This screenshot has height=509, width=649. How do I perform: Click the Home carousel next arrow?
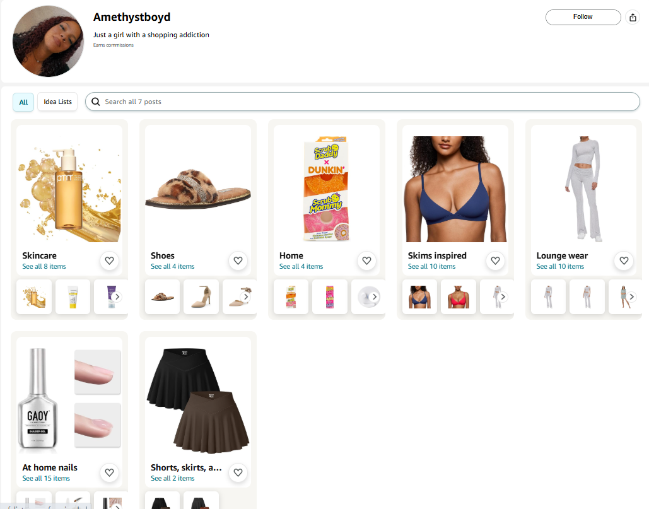coord(375,296)
